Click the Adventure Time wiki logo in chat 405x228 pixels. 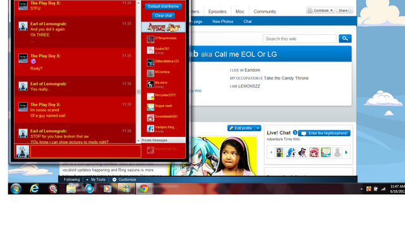pos(163,27)
